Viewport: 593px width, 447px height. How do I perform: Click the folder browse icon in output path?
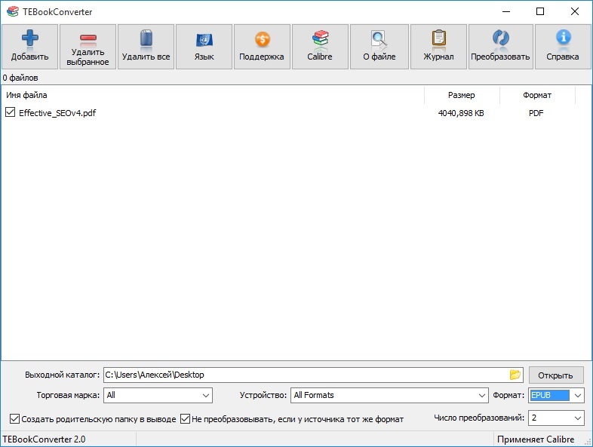[515, 375]
